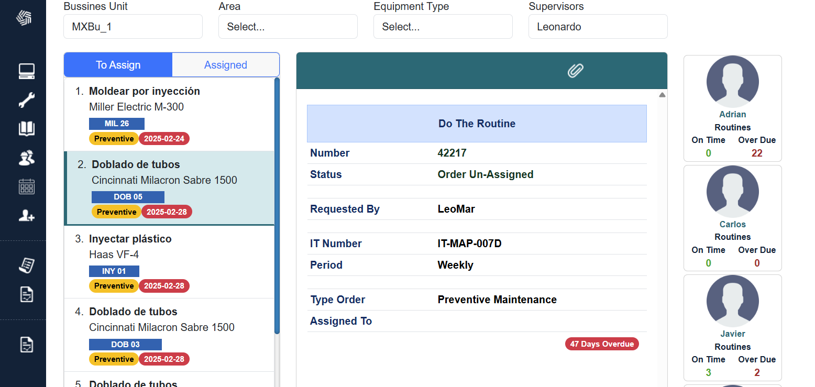Click the Preventive Maintenance type value
This screenshot has height=387, width=815.
click(x=497, y=300)
